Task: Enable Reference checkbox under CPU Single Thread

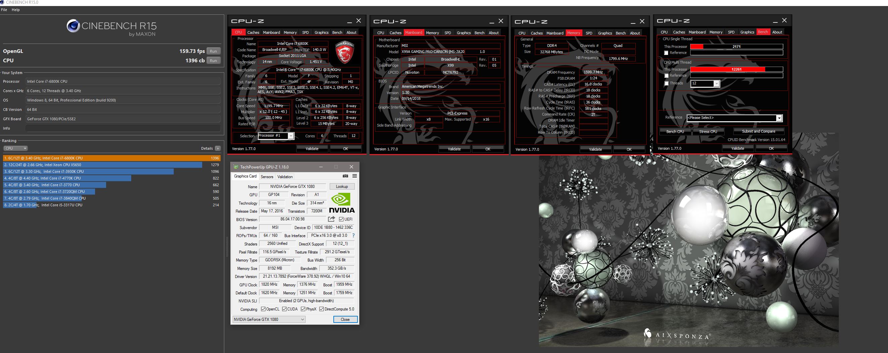Action: coord(666,53)
